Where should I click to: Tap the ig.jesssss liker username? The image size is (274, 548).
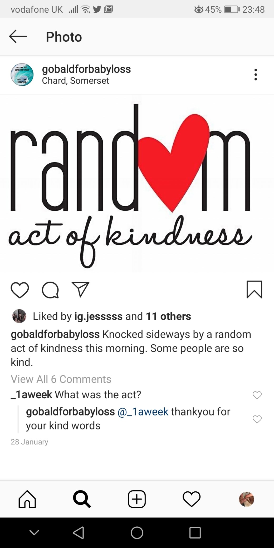(98, 316)
